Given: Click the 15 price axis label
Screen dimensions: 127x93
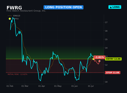Looking at the screenshot, I should [x=106, y=39].
